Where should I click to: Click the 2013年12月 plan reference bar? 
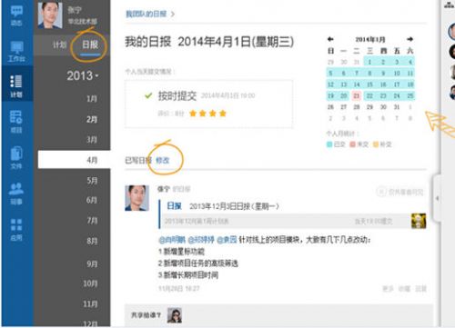point(286,222)
